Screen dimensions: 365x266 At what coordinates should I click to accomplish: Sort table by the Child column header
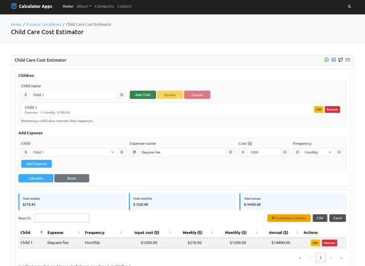[x=26, y=232]
